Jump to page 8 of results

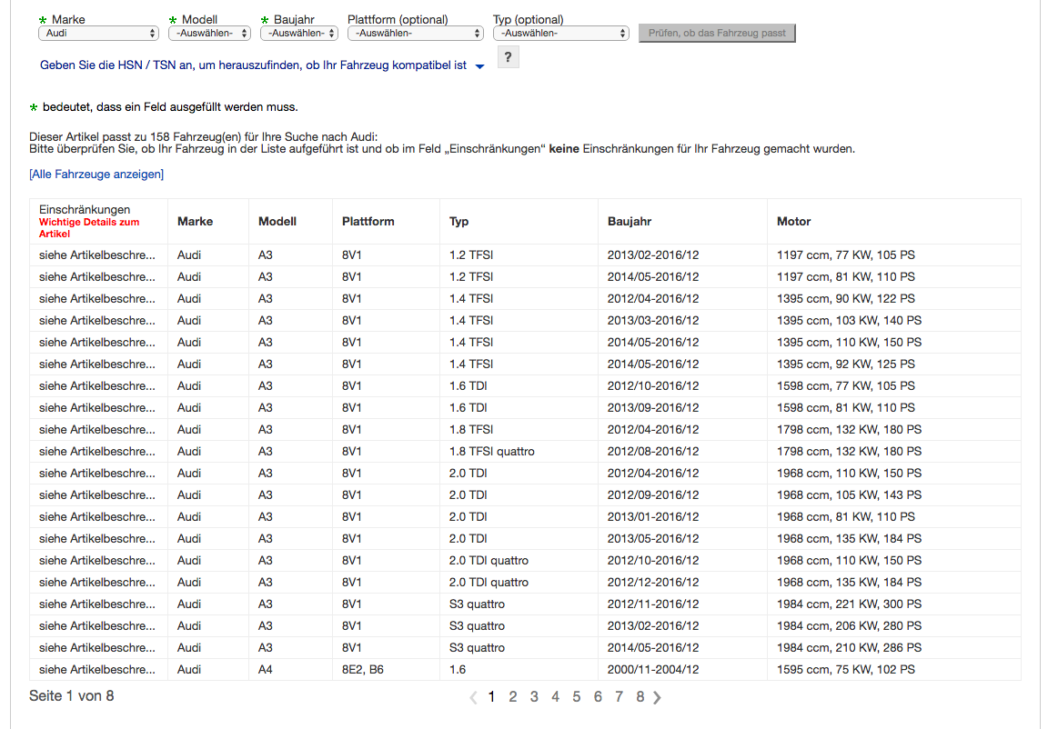[640, 697]
